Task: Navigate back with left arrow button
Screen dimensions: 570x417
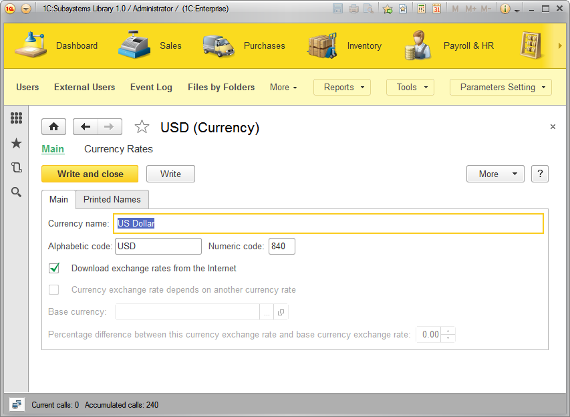Action: click(x=86, y=127)
